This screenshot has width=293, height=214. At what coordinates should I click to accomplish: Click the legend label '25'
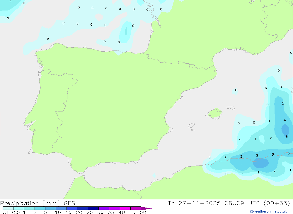pos(90,212)
